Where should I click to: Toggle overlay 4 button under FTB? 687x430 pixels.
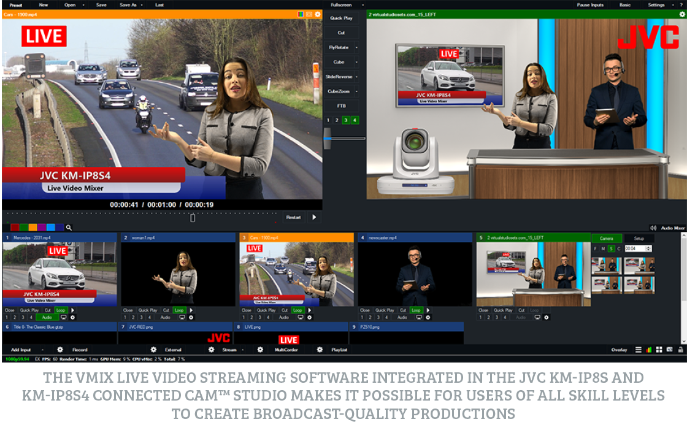(x=355, y=120)
